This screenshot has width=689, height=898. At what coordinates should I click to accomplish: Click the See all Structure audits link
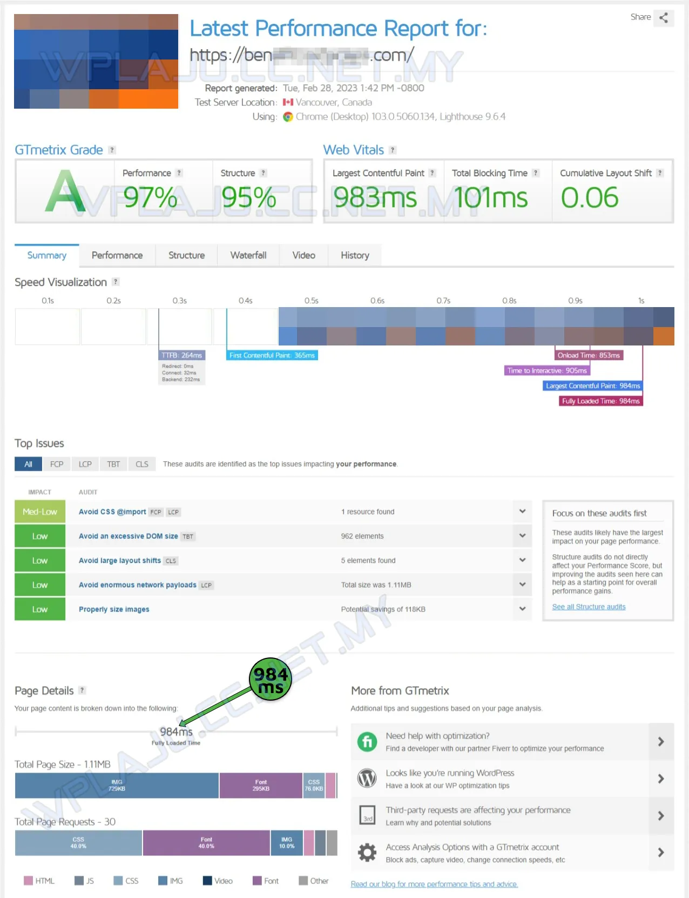[x=589, y=607]
